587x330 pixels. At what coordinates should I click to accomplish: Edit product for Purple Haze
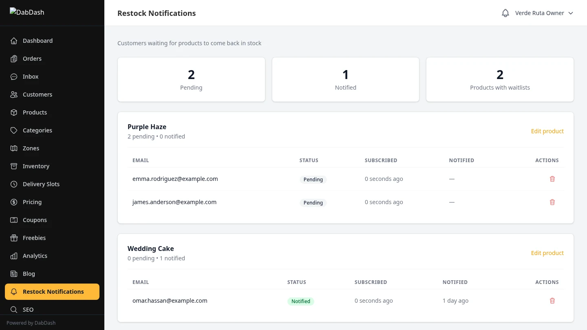(547, 131)
